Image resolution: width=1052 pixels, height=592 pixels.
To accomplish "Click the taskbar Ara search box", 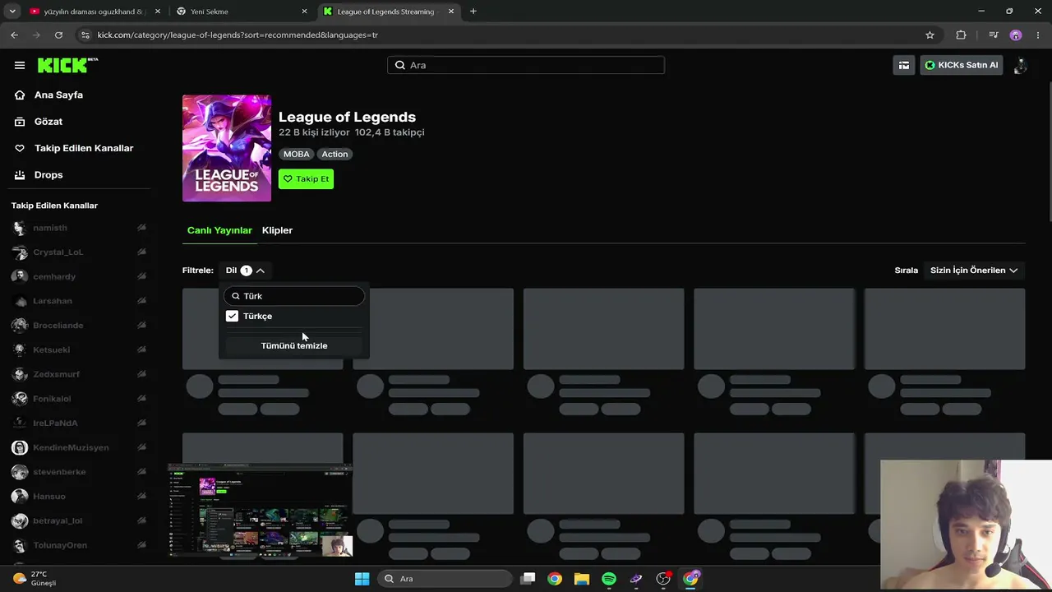I will [446, 579].
